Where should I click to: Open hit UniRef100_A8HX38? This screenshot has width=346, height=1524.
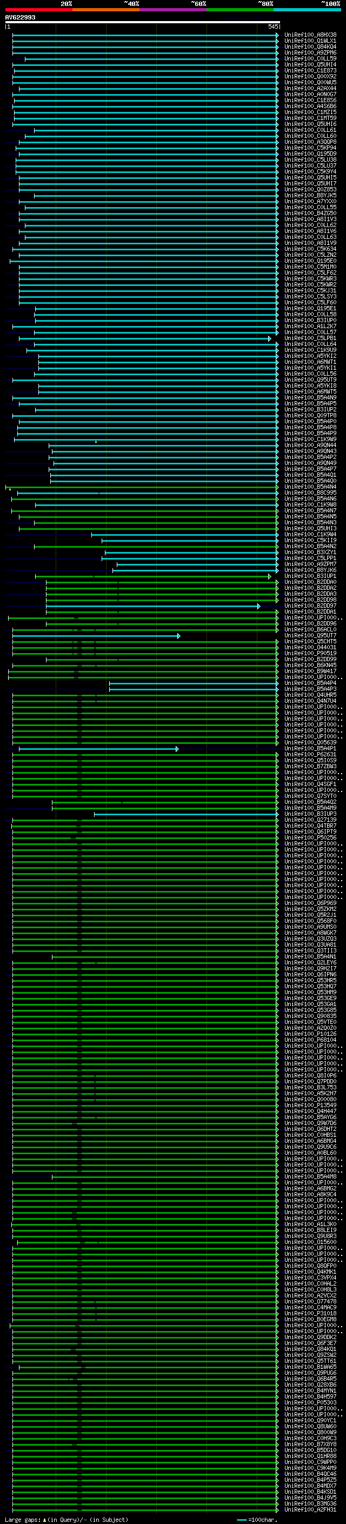click(310, 35)
